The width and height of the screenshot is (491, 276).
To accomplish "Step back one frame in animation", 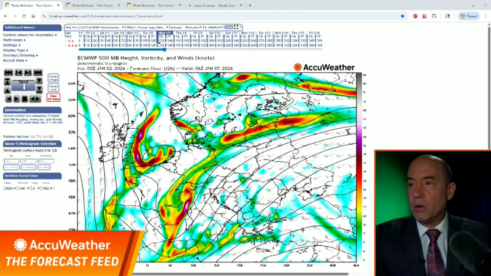I will (18, 72).
